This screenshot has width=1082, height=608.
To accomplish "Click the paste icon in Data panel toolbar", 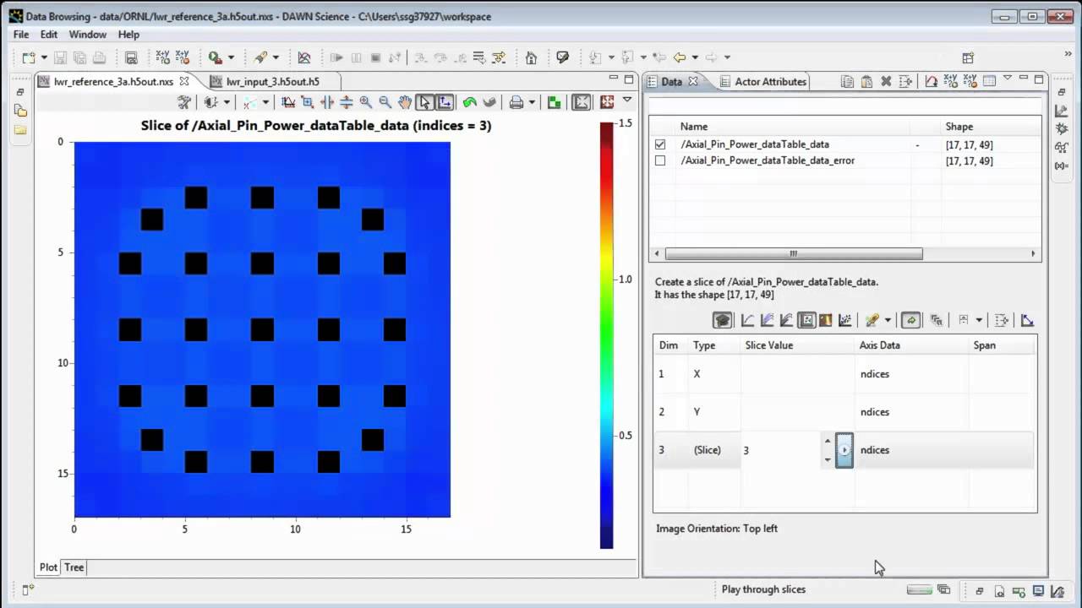I will tap(866, 81).
